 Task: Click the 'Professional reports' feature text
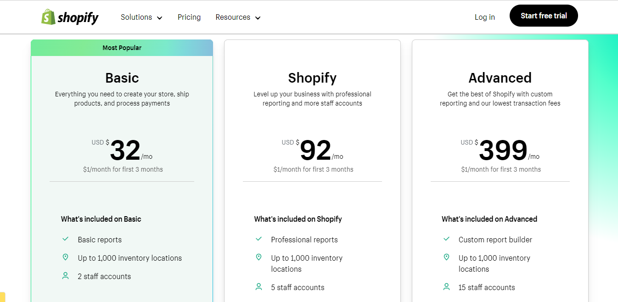pos(304,240)
